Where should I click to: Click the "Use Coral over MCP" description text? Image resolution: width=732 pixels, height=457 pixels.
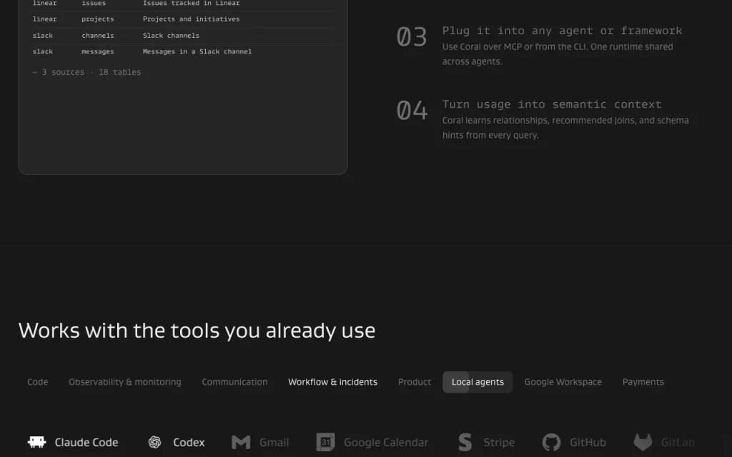click(x=558, y=54)
